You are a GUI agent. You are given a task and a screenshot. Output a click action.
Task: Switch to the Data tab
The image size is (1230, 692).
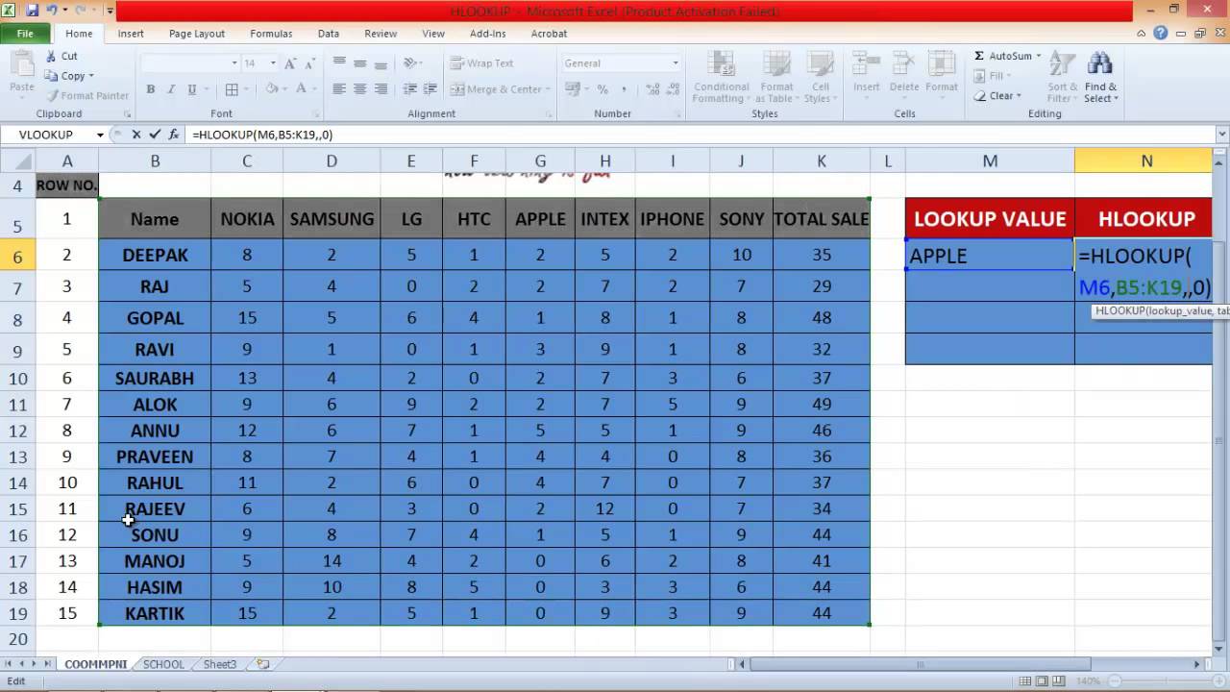(x=329, y=34)
